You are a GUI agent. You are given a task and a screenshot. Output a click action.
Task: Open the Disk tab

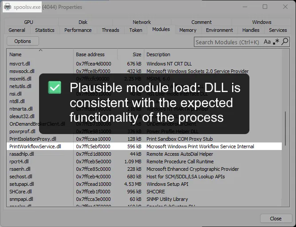(x=83, y=22)
